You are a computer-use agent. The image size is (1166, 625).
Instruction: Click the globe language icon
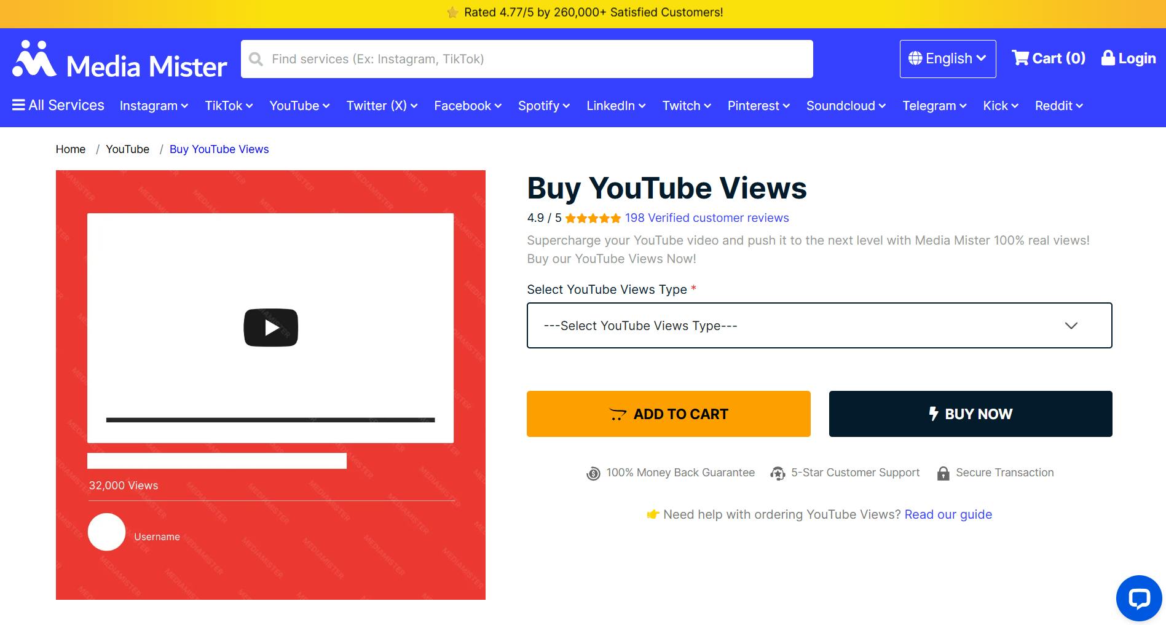pyautogui.click(x=915, y=58)
